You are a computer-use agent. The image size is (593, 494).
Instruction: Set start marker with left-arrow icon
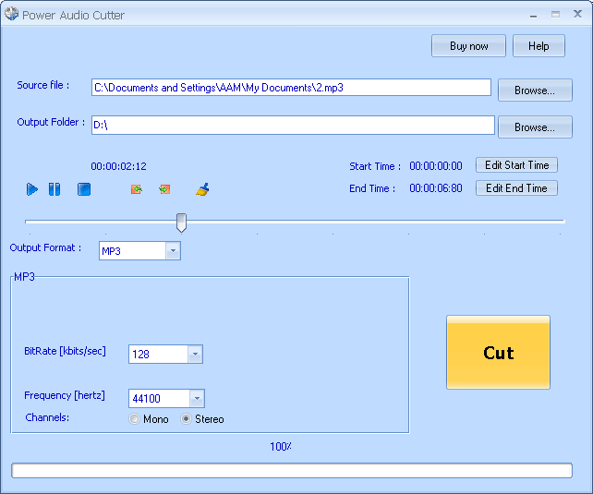(137, 189)
